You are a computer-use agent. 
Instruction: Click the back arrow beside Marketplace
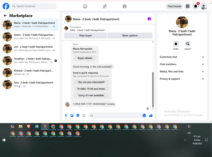pyautogui.click(x=5, y=16)
